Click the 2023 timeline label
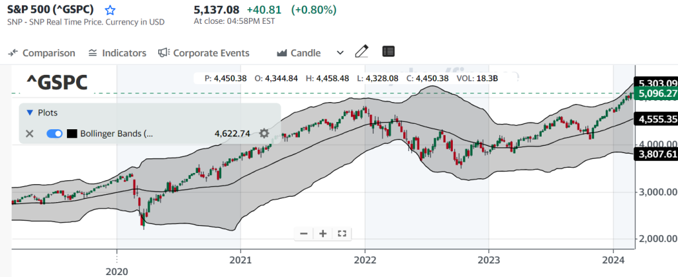Viewport: 678px width, 277px height. click(489, 260)
